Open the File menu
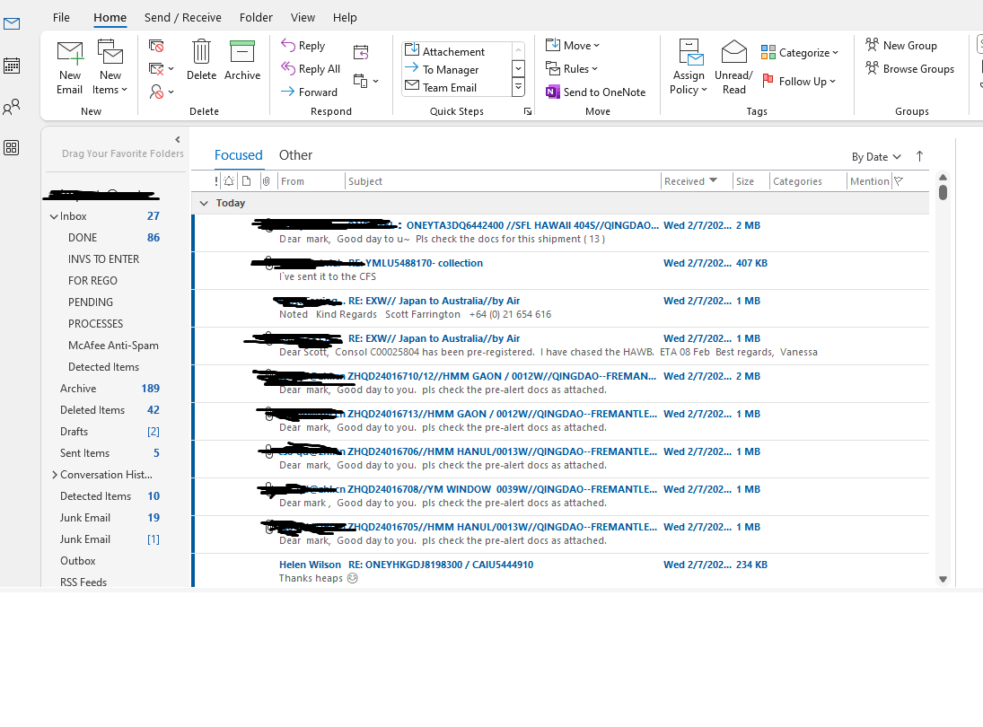 (x=61, y=18)
